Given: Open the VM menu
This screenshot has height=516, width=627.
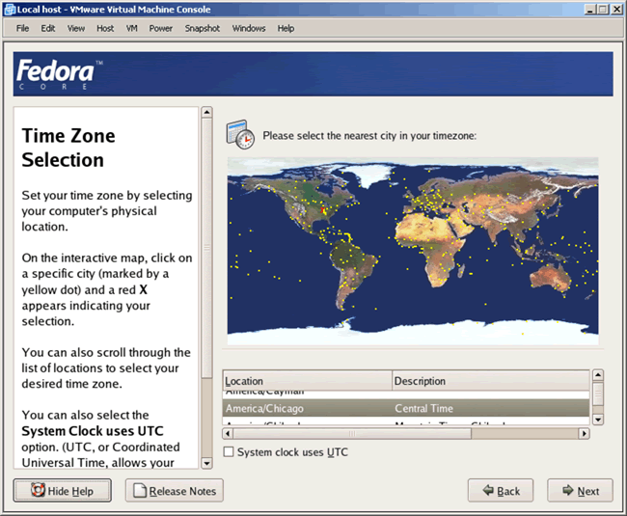Looking at the screenshot, I should click(132, 28).
